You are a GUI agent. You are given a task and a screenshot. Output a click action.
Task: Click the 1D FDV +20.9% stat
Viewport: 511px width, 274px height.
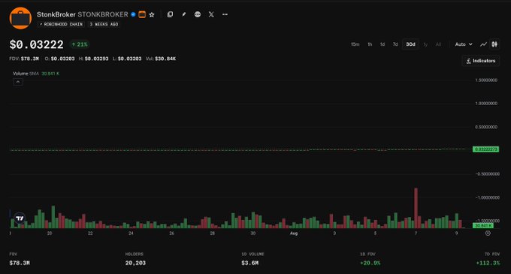pyautogui.click(x=370, y=259)
